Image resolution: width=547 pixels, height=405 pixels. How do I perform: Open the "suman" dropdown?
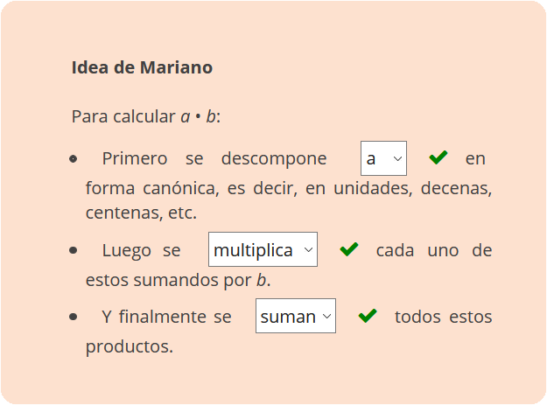pos(296,316)
